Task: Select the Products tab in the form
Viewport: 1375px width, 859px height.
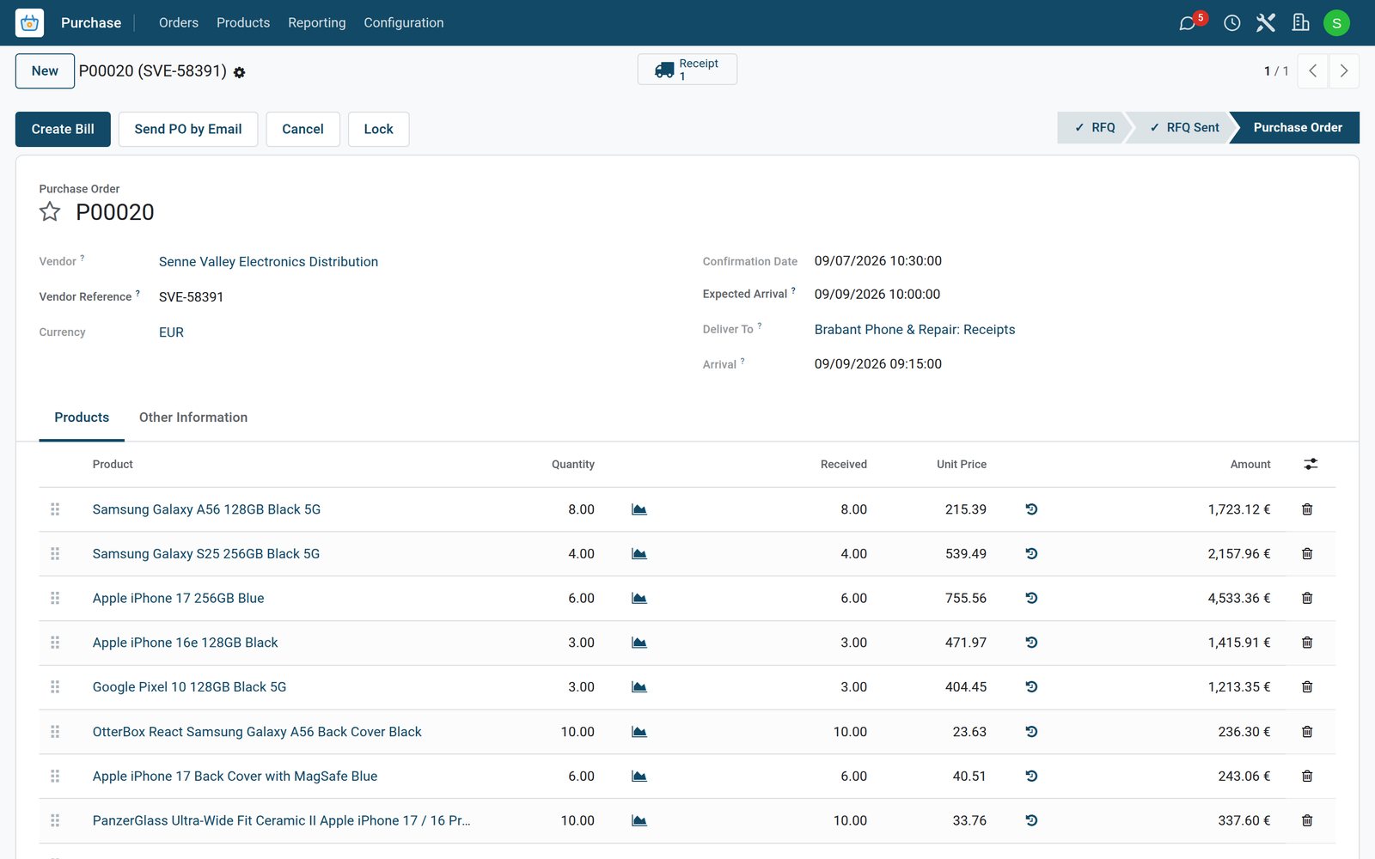Action: [82, 417]
